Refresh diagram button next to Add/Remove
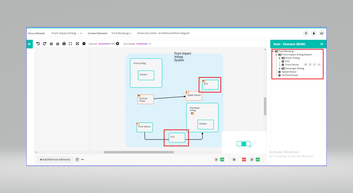 (77, 160)
